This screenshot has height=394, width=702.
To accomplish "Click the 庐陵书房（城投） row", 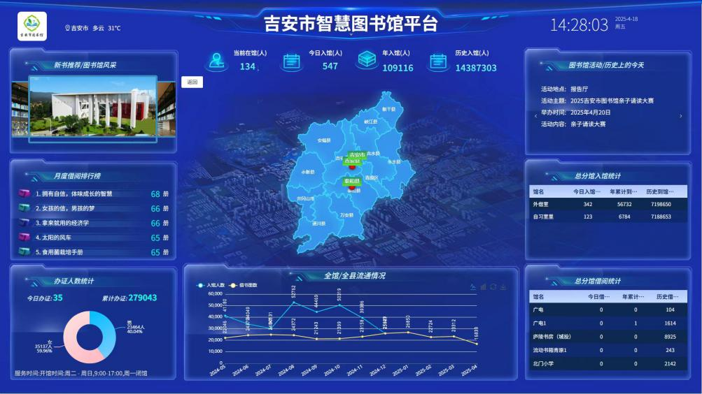I will point(608,337).
